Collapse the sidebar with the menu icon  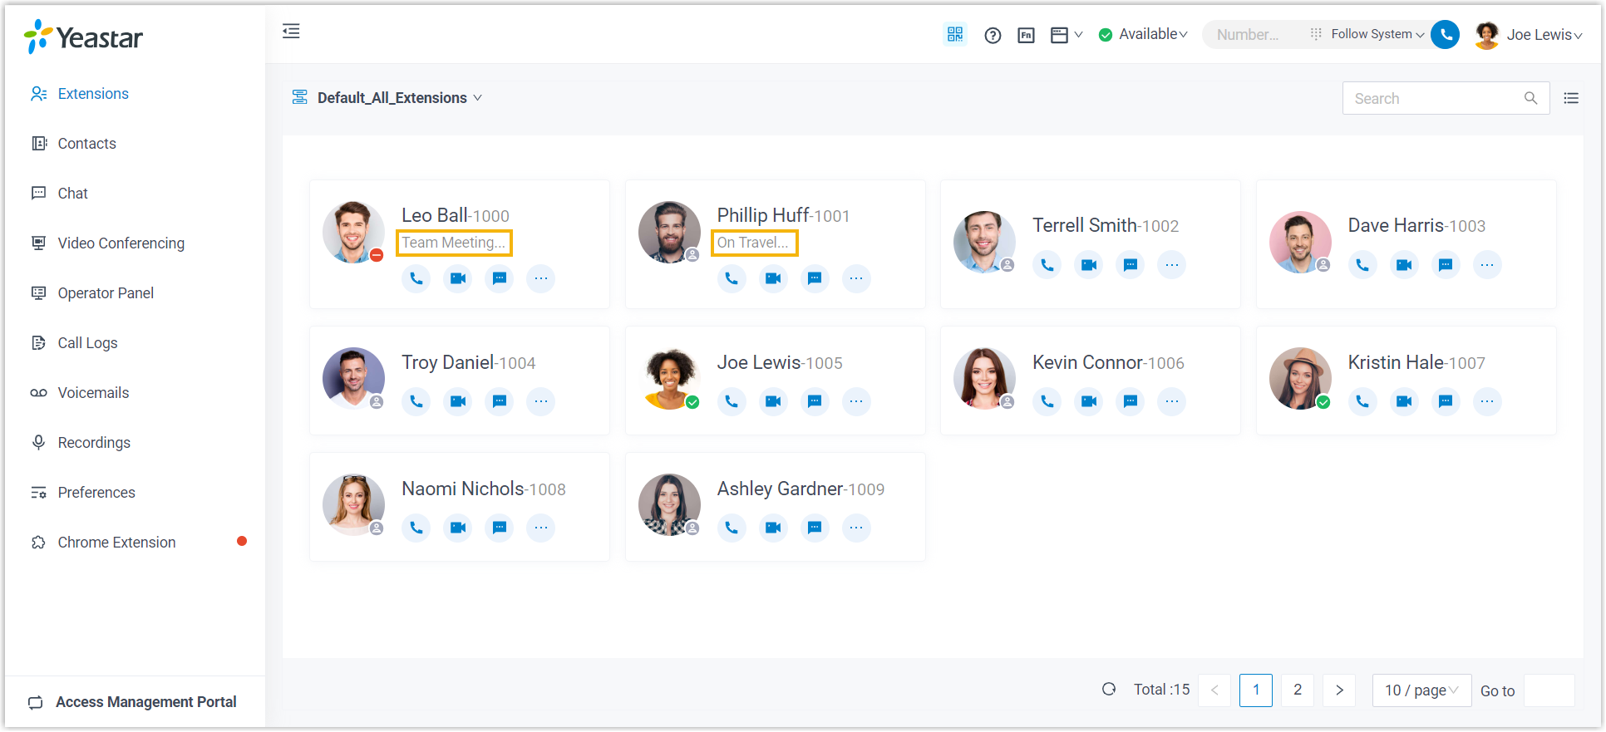[x=291, y=32]
